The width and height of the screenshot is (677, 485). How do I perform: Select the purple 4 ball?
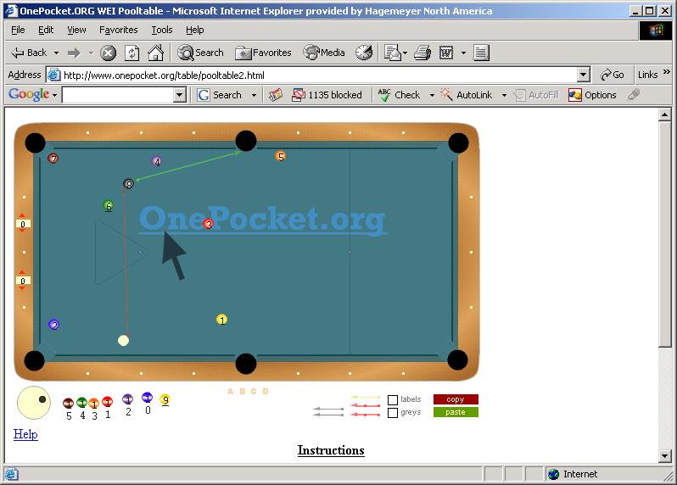[157, 161]
